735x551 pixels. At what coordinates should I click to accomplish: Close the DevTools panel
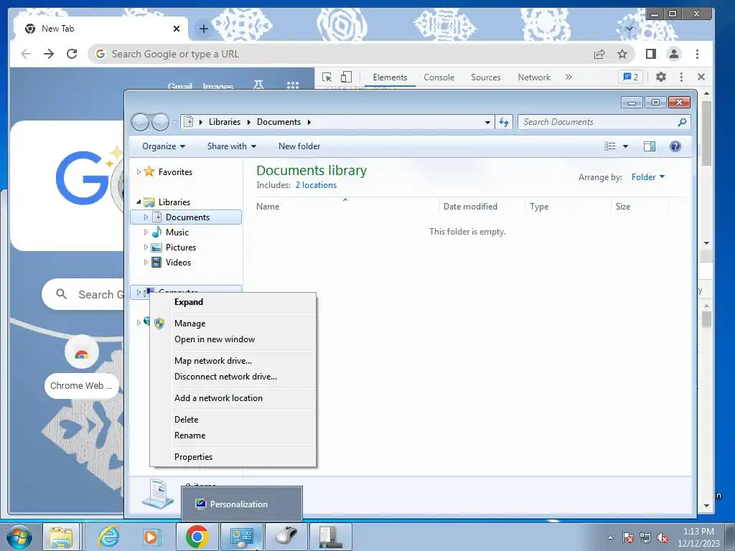pos(701,77)
